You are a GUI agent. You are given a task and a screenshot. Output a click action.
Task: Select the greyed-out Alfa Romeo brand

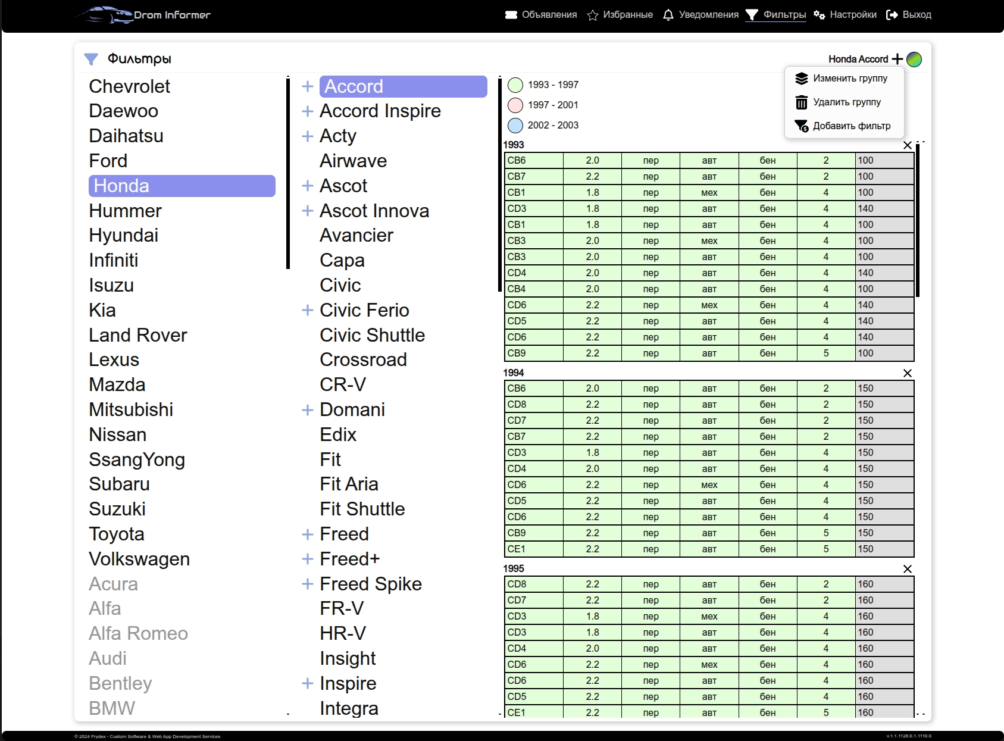(138, 633)
